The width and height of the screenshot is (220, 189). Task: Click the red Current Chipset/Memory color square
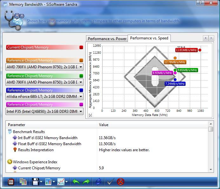tap(81, 47)
